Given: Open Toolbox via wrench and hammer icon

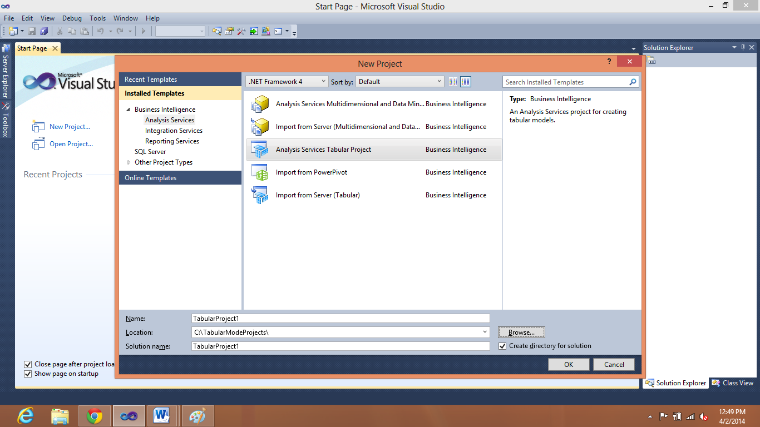Looking at the screenshot, I should [x=241, y=31].
